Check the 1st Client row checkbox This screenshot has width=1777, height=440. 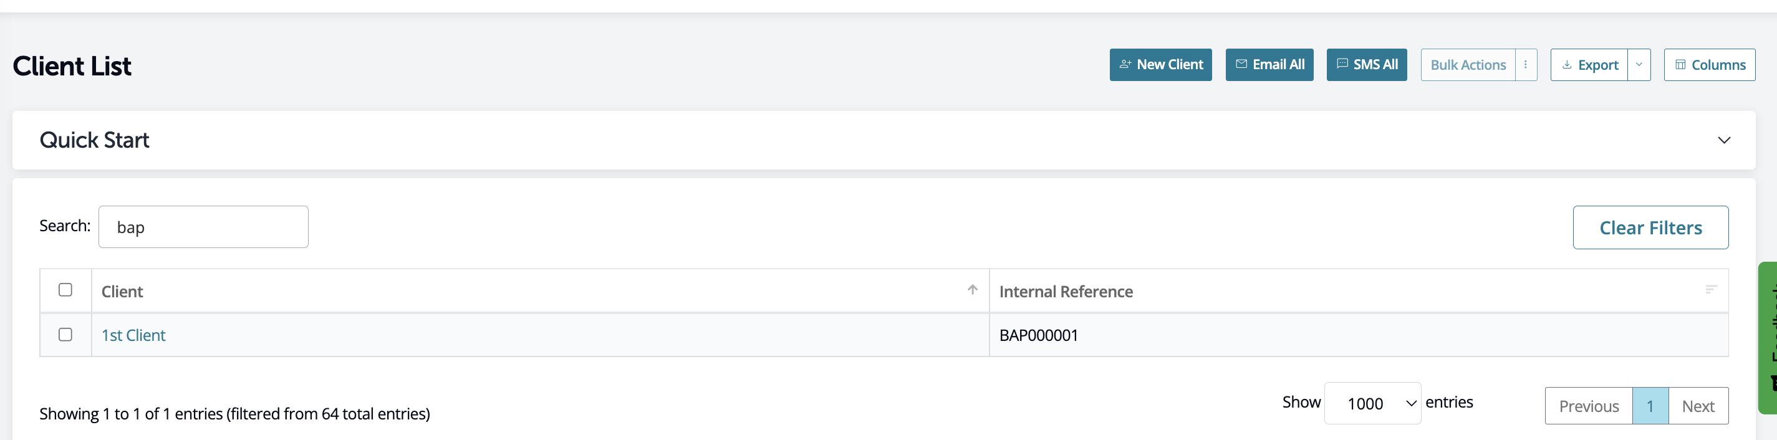coord(65,335)
